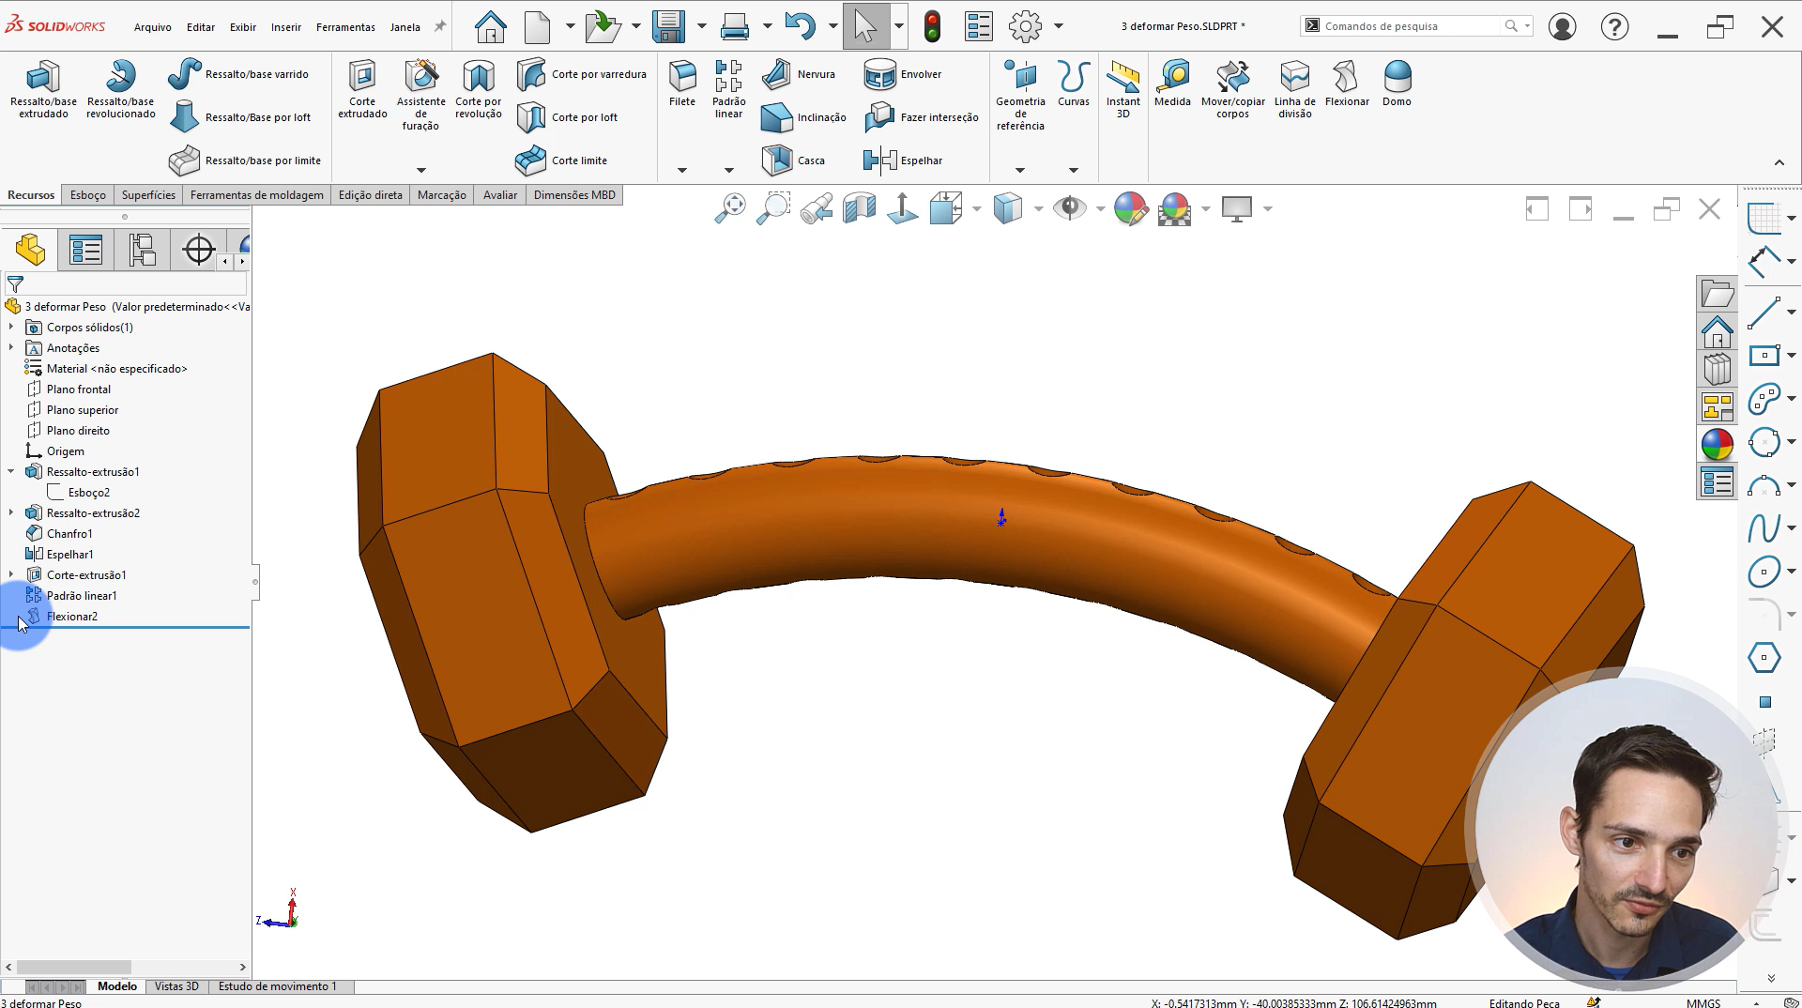Click Casca feature

[x=793, y=160]
